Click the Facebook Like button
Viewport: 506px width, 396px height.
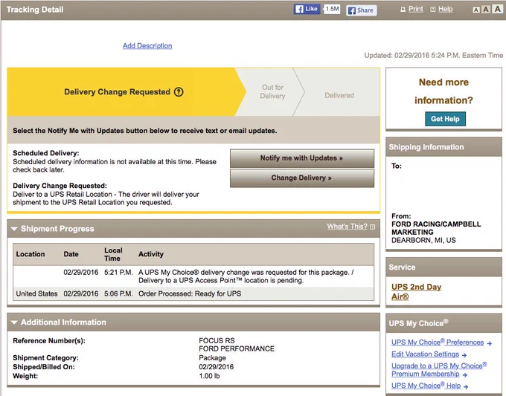[x=307, y=9]
